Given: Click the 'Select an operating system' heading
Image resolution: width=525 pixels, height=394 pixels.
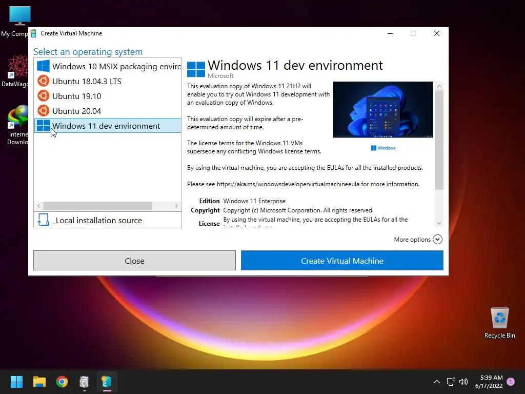Looking at the screenshot, I should point(88,52).
